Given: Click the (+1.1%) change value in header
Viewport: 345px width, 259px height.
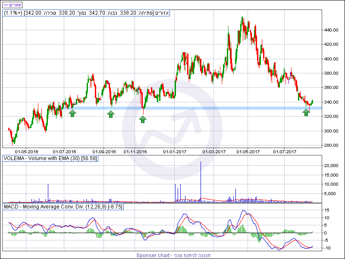Looking at the screenshot, I should click(14, 13).
